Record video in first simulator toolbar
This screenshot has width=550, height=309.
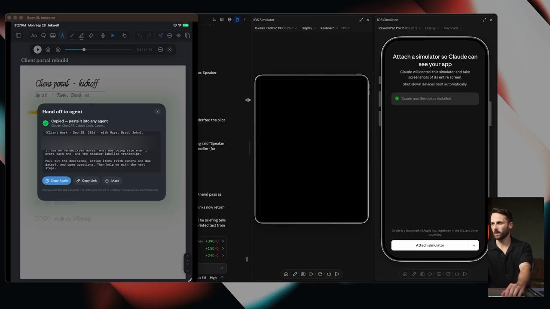pos(311,274)
